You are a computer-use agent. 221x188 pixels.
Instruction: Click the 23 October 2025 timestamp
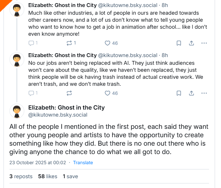coord(38,162)
